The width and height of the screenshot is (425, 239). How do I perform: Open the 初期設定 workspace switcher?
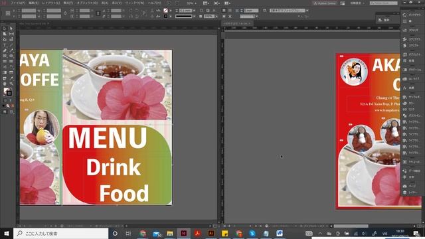(x=357, y=3)
